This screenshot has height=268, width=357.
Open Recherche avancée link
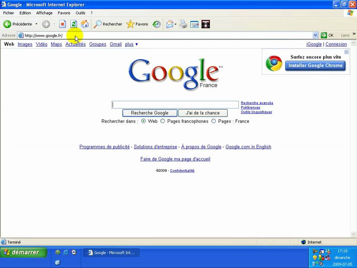click(257, 103)
